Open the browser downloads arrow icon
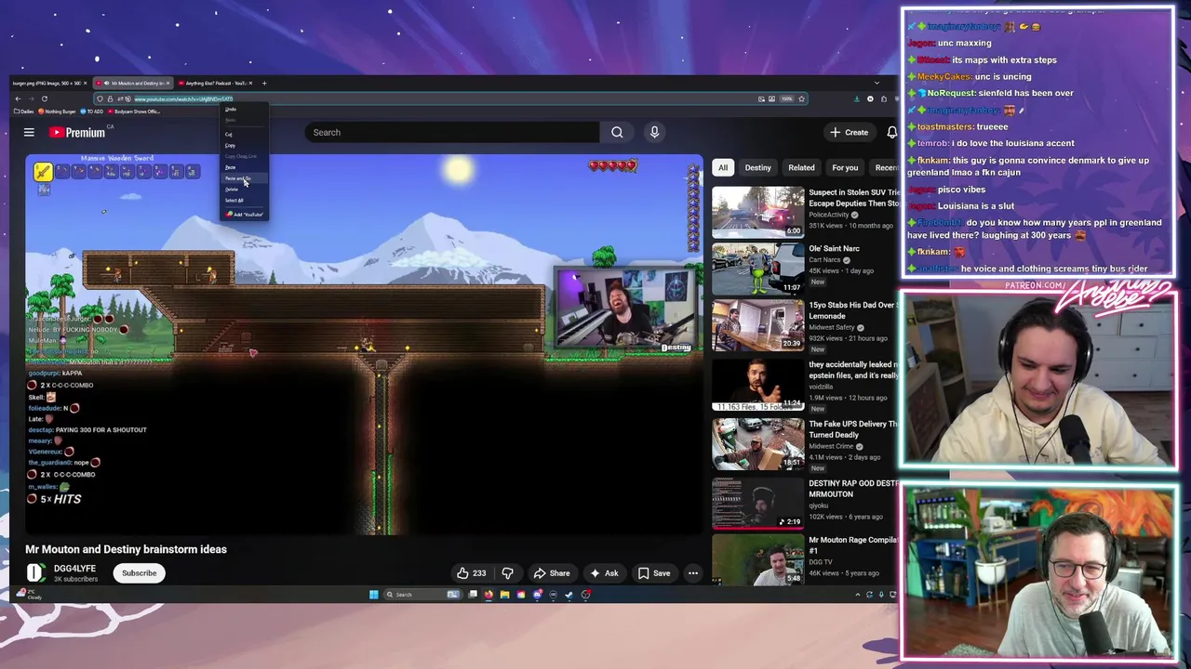1191x669 pixels. tap(857, 98)
